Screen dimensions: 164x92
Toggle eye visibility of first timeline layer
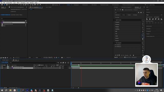pyautogui.click(x=1, y=66)
